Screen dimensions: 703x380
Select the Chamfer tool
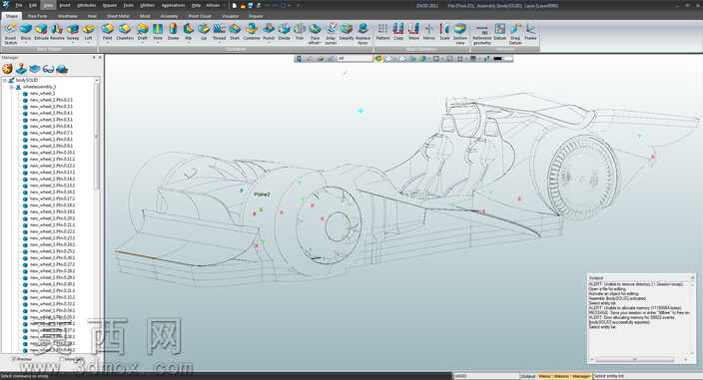(125, 32)
